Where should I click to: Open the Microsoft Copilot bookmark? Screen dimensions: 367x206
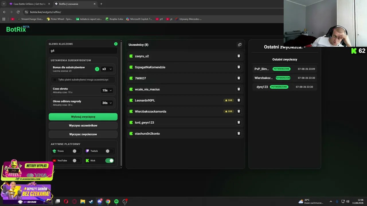[x=139, y=19]
